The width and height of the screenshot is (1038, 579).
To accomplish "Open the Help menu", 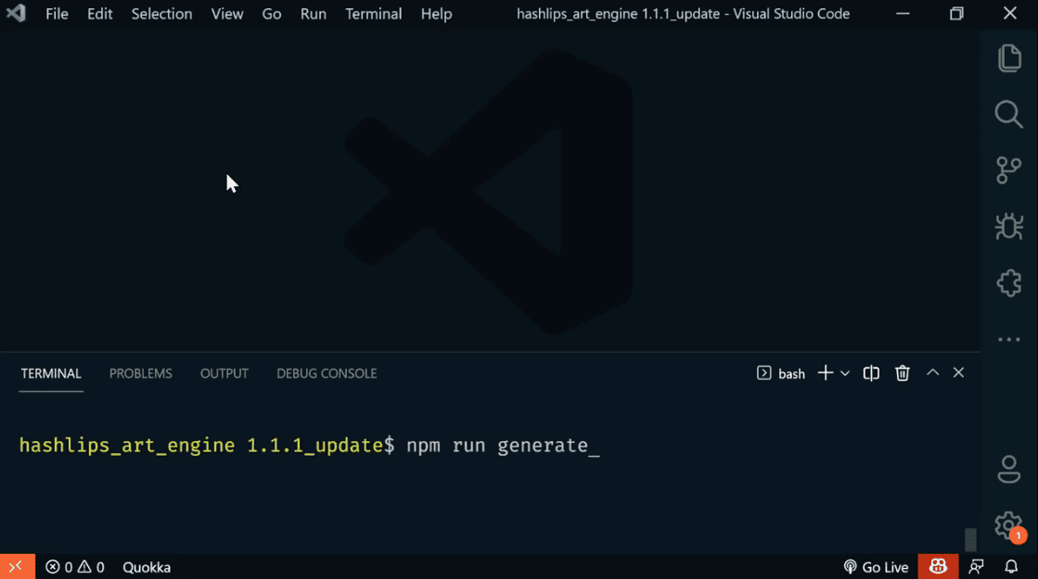I will click(x=436, y=14).
